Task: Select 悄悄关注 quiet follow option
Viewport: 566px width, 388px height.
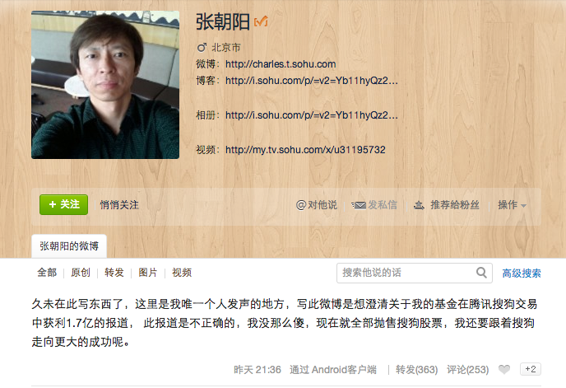Action: click(119, 205)
